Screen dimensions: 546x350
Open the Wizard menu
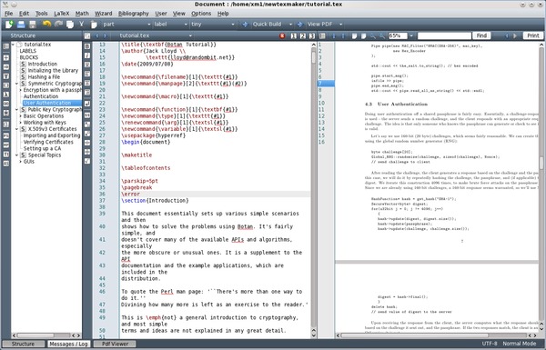[104, 14]
